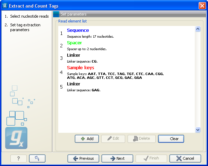Return to Previous wizard step

(x=83, y=158)
